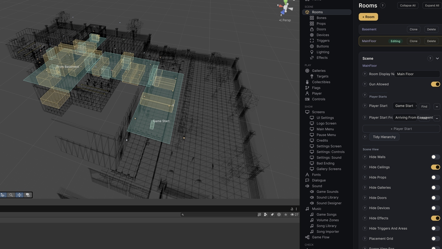Turn off Hide Ceilings toggle

[435, 167]
